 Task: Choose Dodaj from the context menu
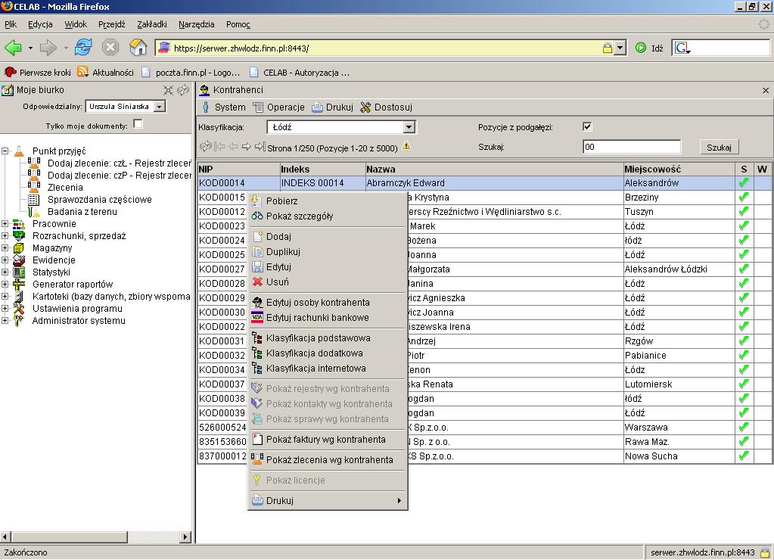327,237
